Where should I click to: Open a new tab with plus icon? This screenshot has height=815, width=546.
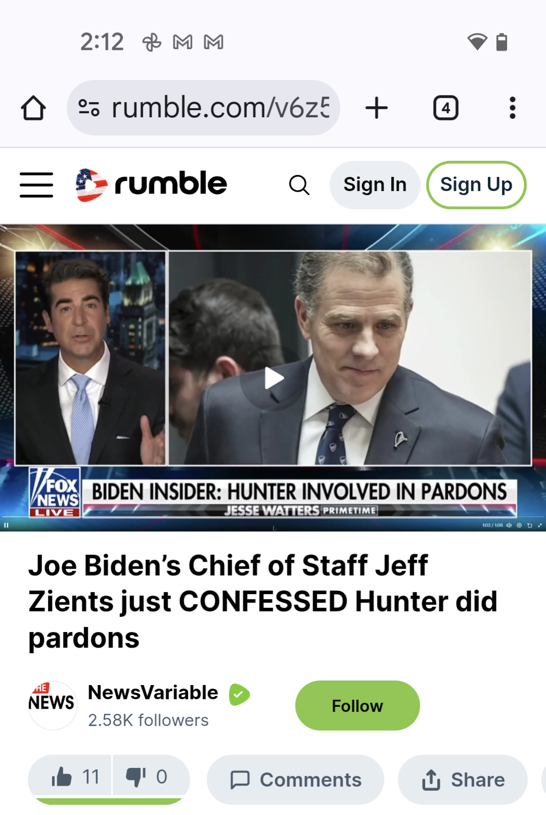click(376, 108)
